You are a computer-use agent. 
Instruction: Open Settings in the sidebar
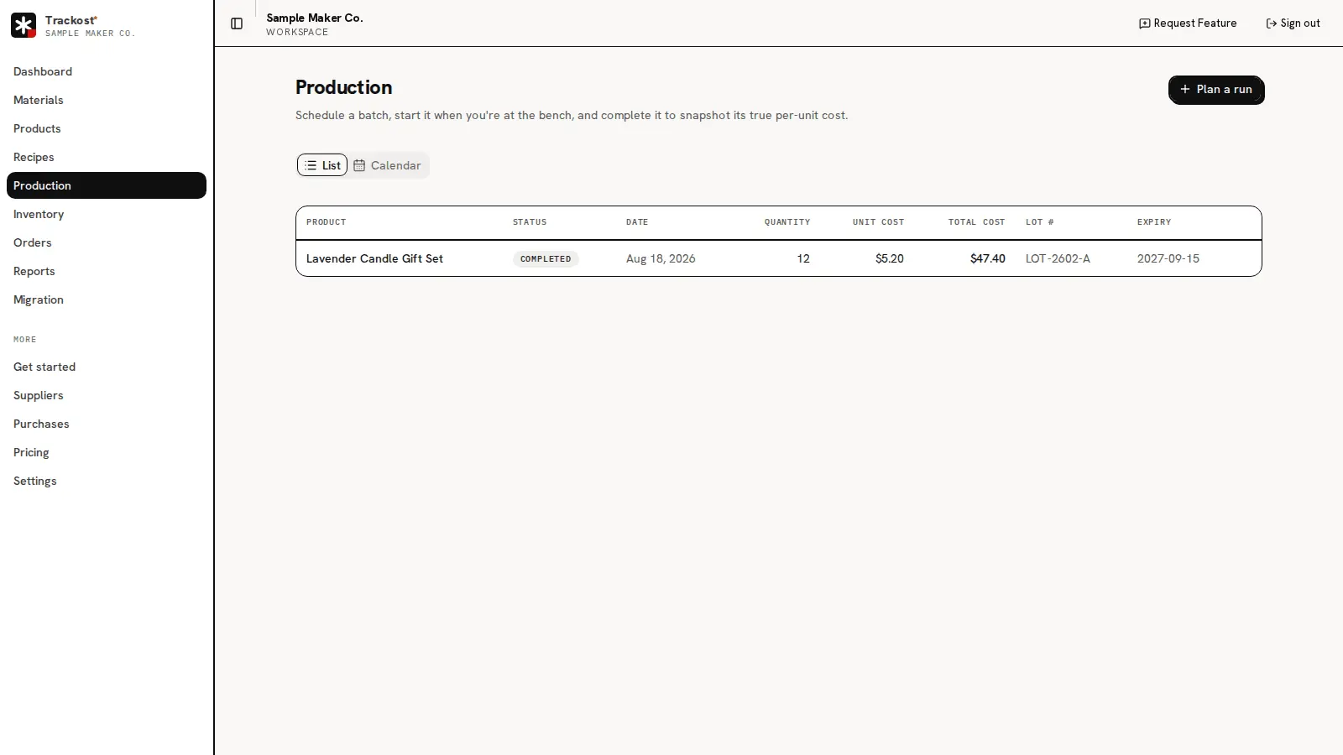pyautogui.click(x=107, y=481)
